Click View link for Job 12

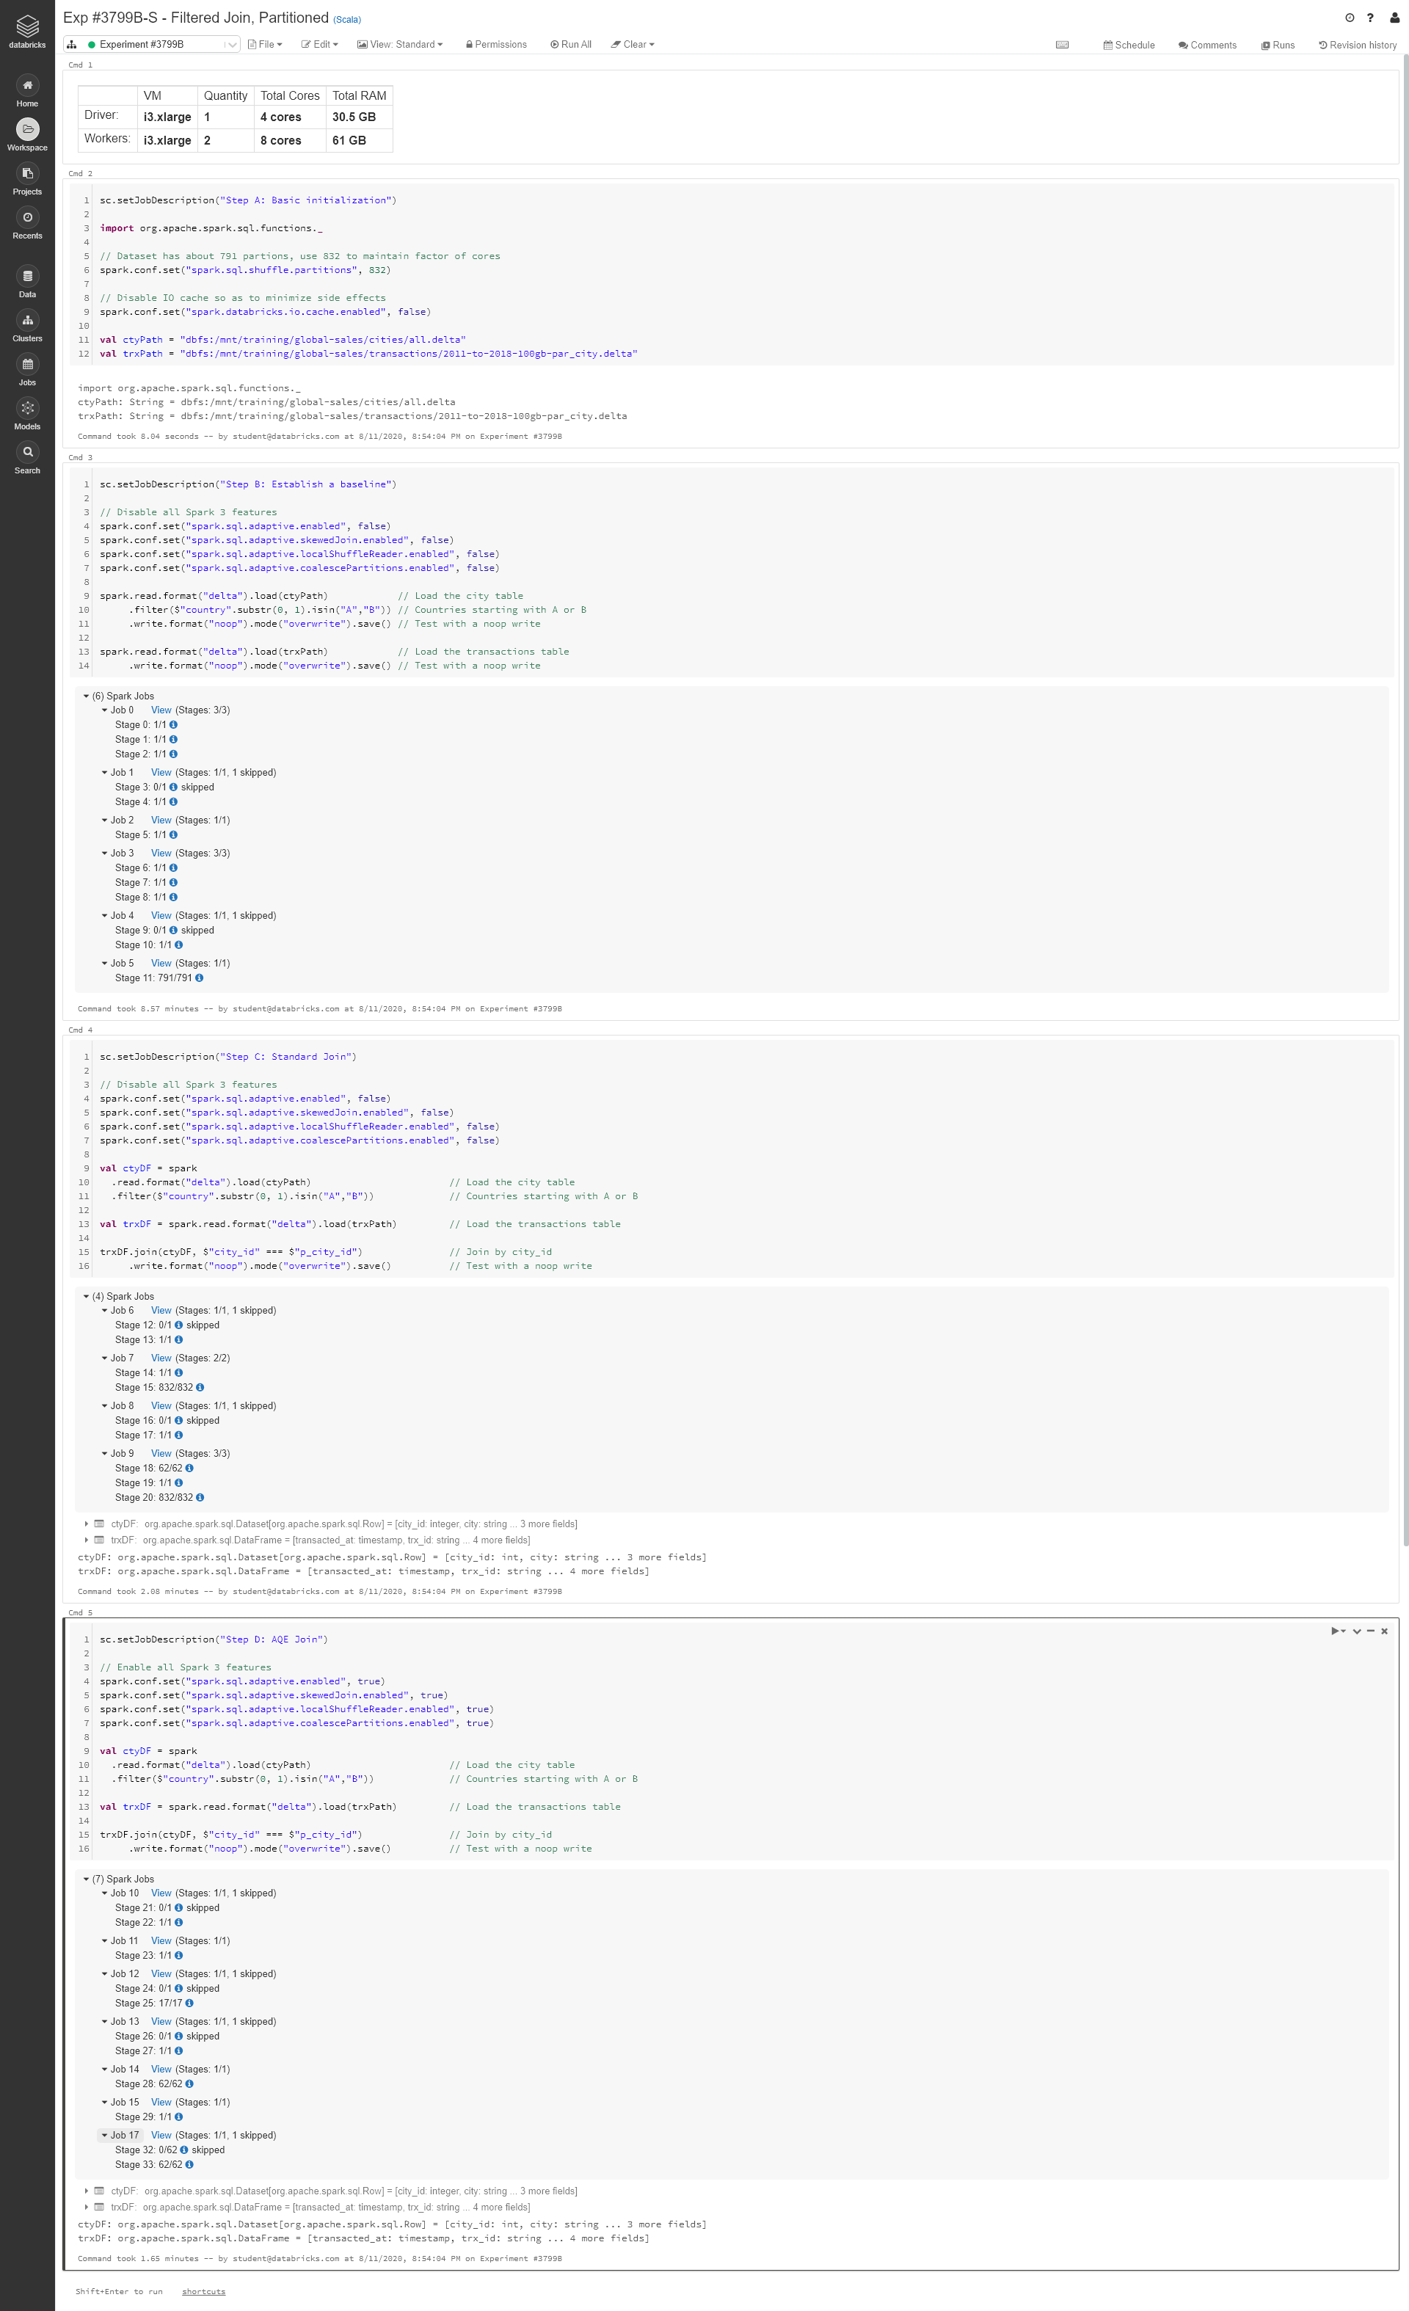[161, 1974]
